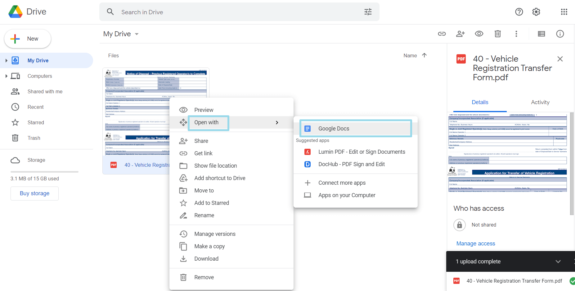Switch to list layout view

(x=541, y=34)
